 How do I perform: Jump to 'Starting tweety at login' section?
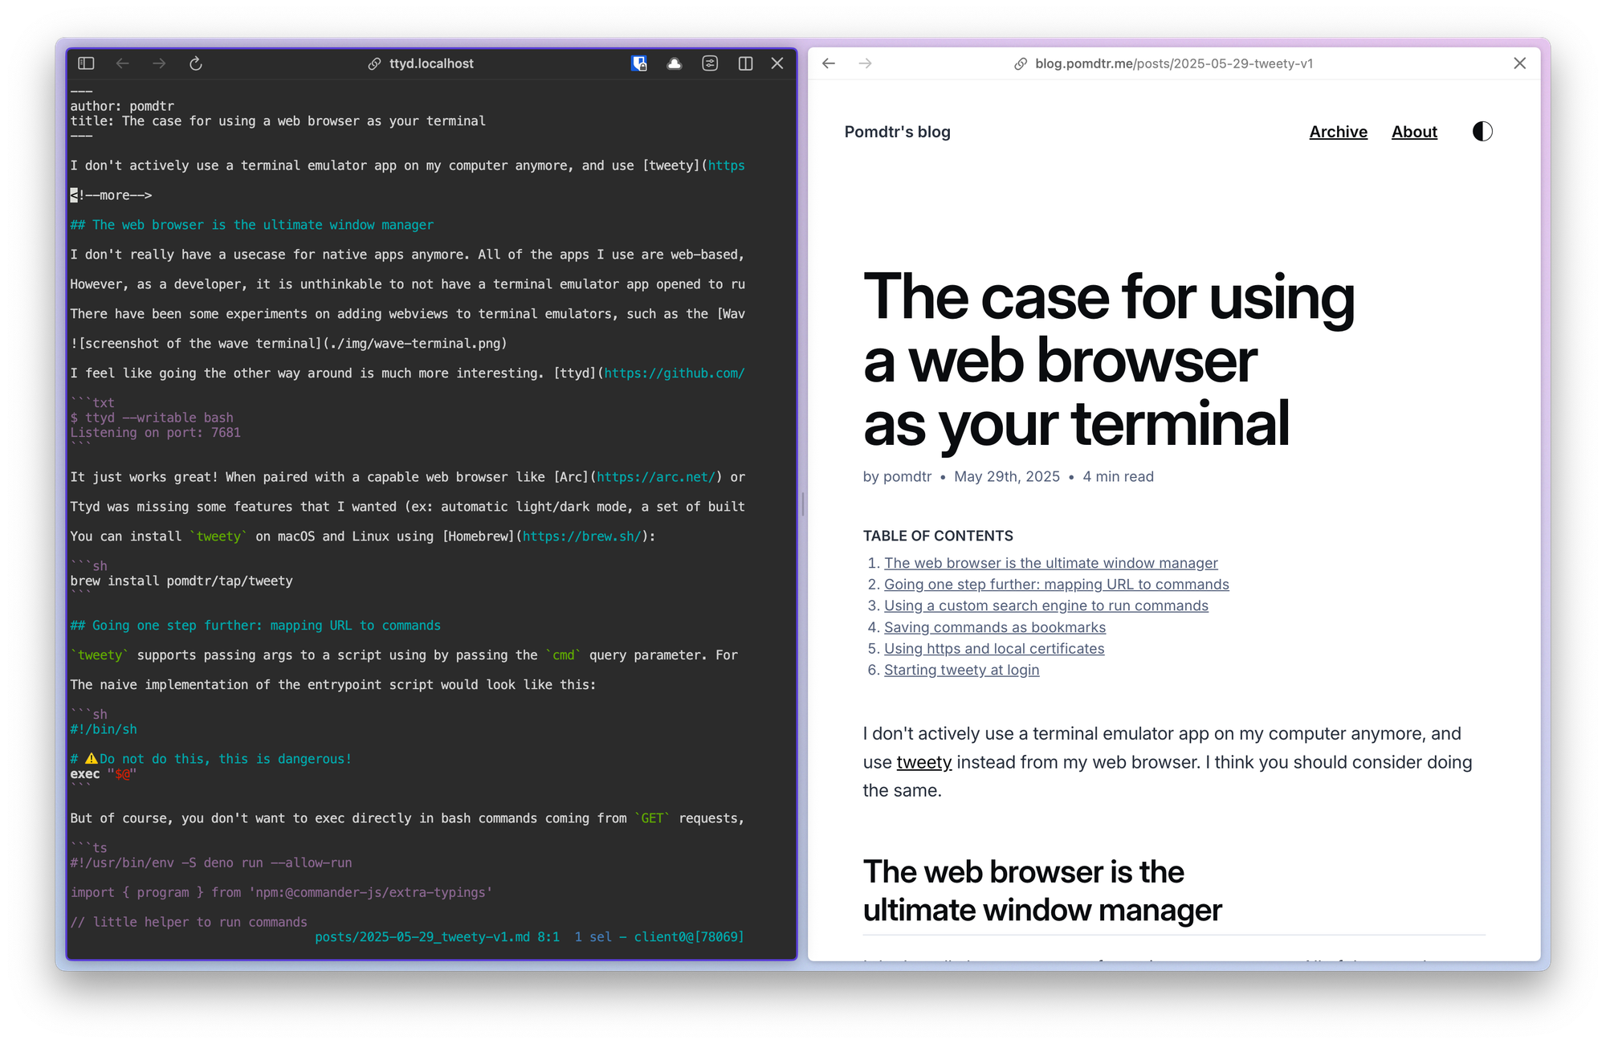coord(961,670)
